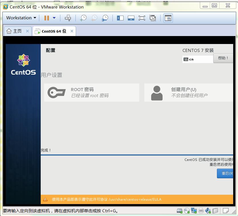Click the cn keyboard layout indicator
Viewport: 238px width, 216px height.
coord(198,59)
